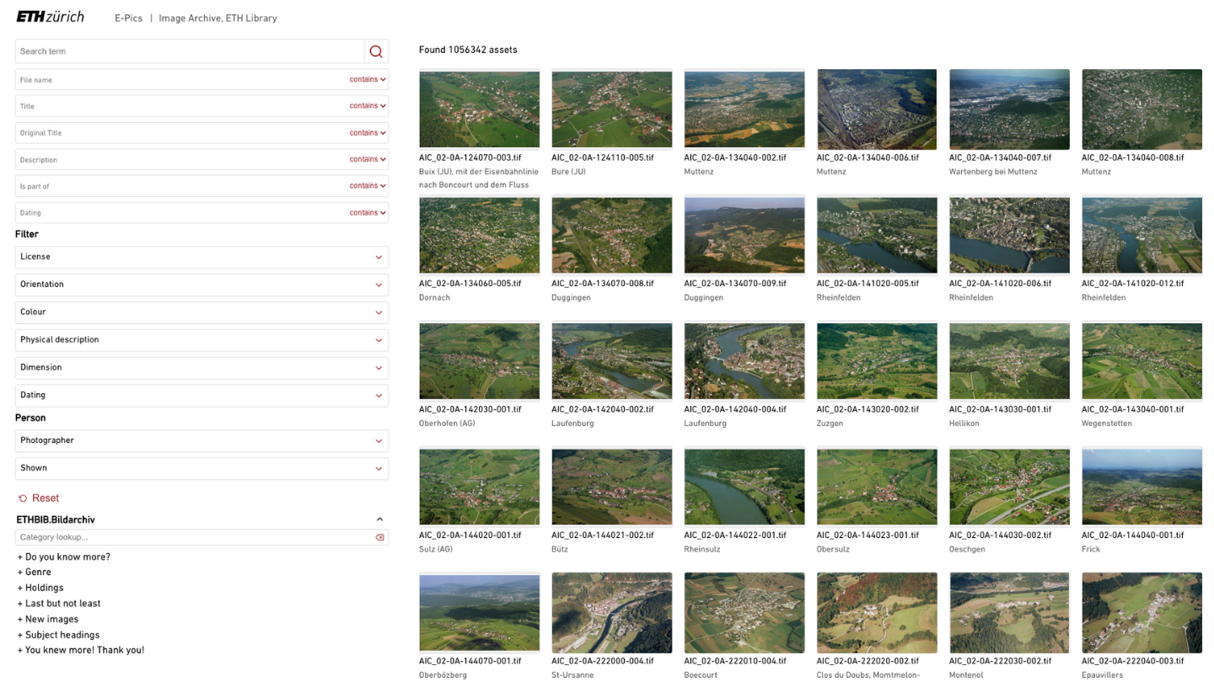
Task: Expand the License filter
Action: pos(201,257)
